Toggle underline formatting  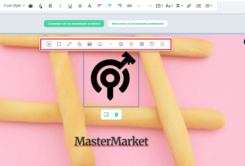(x=70, y=6)
